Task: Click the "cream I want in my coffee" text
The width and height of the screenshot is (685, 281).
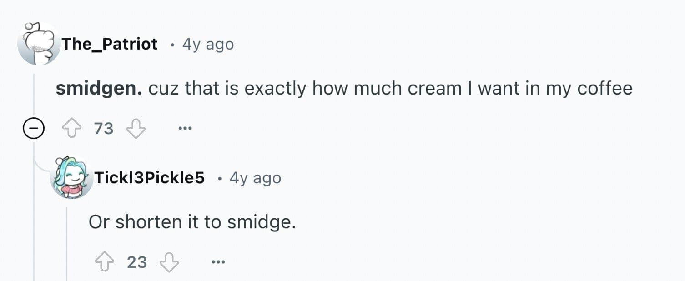Action: pos(519,89)
